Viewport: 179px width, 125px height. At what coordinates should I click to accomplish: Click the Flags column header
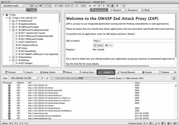click(x=155, y=83)
